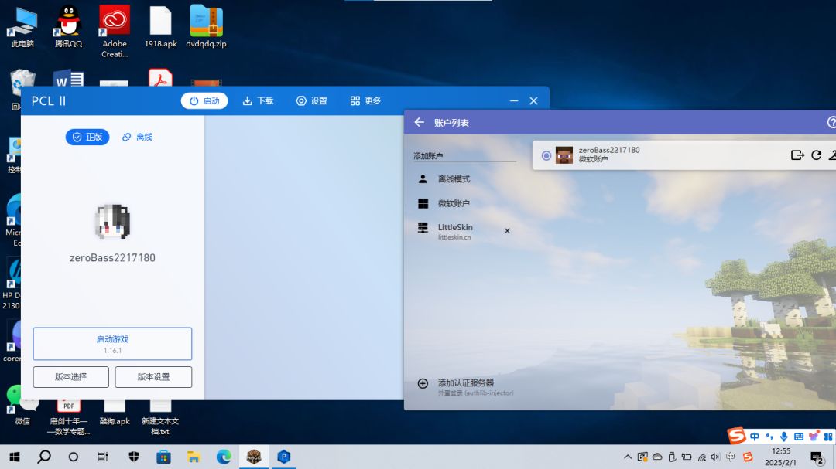Screen dimensions: 836x469
Task: Switch to 离线 login mode
Action: (x=137, y=137)
